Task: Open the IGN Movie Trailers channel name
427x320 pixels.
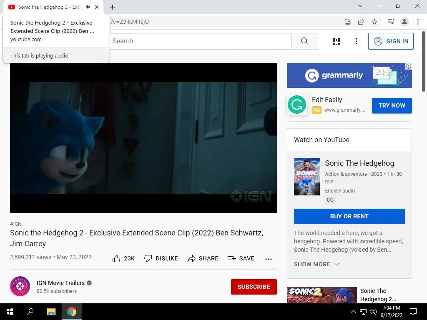Action: 61,283
